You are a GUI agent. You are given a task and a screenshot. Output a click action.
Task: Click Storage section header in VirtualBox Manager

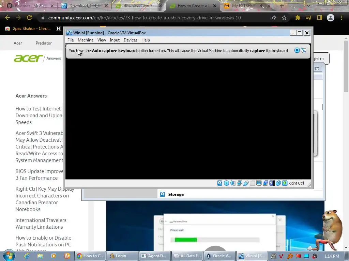click(x=176, y=194)
